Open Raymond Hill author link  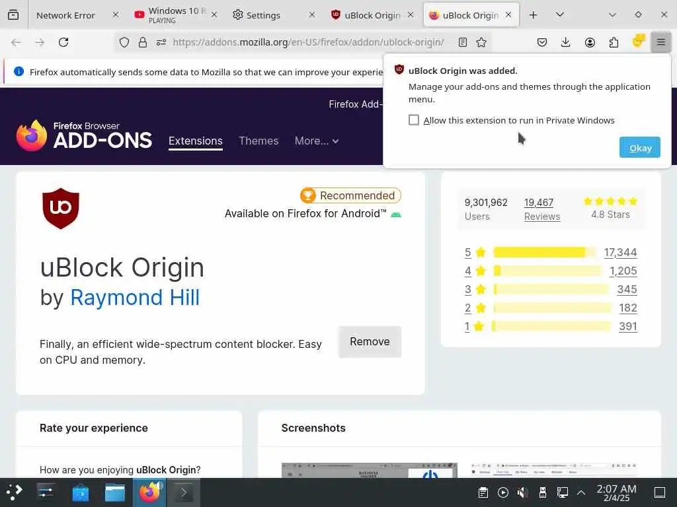[x=135, y=298]
